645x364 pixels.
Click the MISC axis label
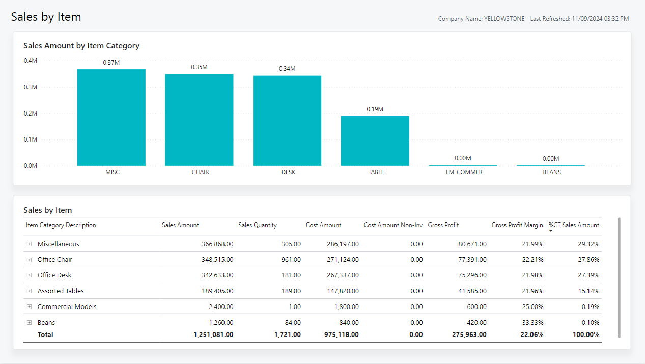113,172
